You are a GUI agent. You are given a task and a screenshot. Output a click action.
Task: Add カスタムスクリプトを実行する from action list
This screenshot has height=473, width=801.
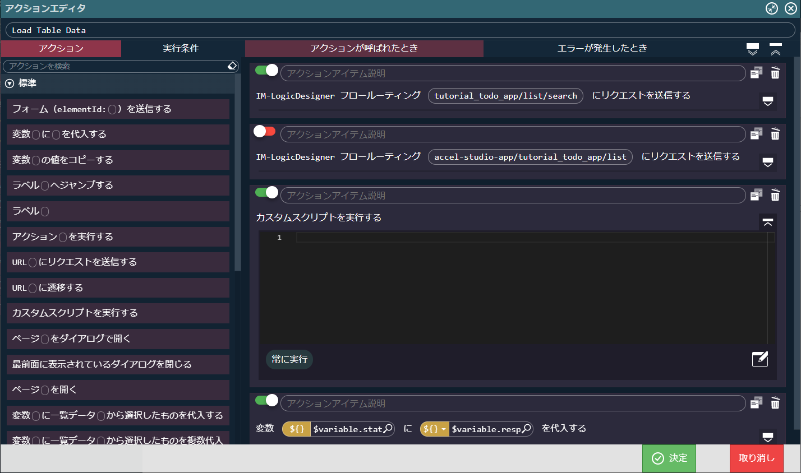click(118, 313)
